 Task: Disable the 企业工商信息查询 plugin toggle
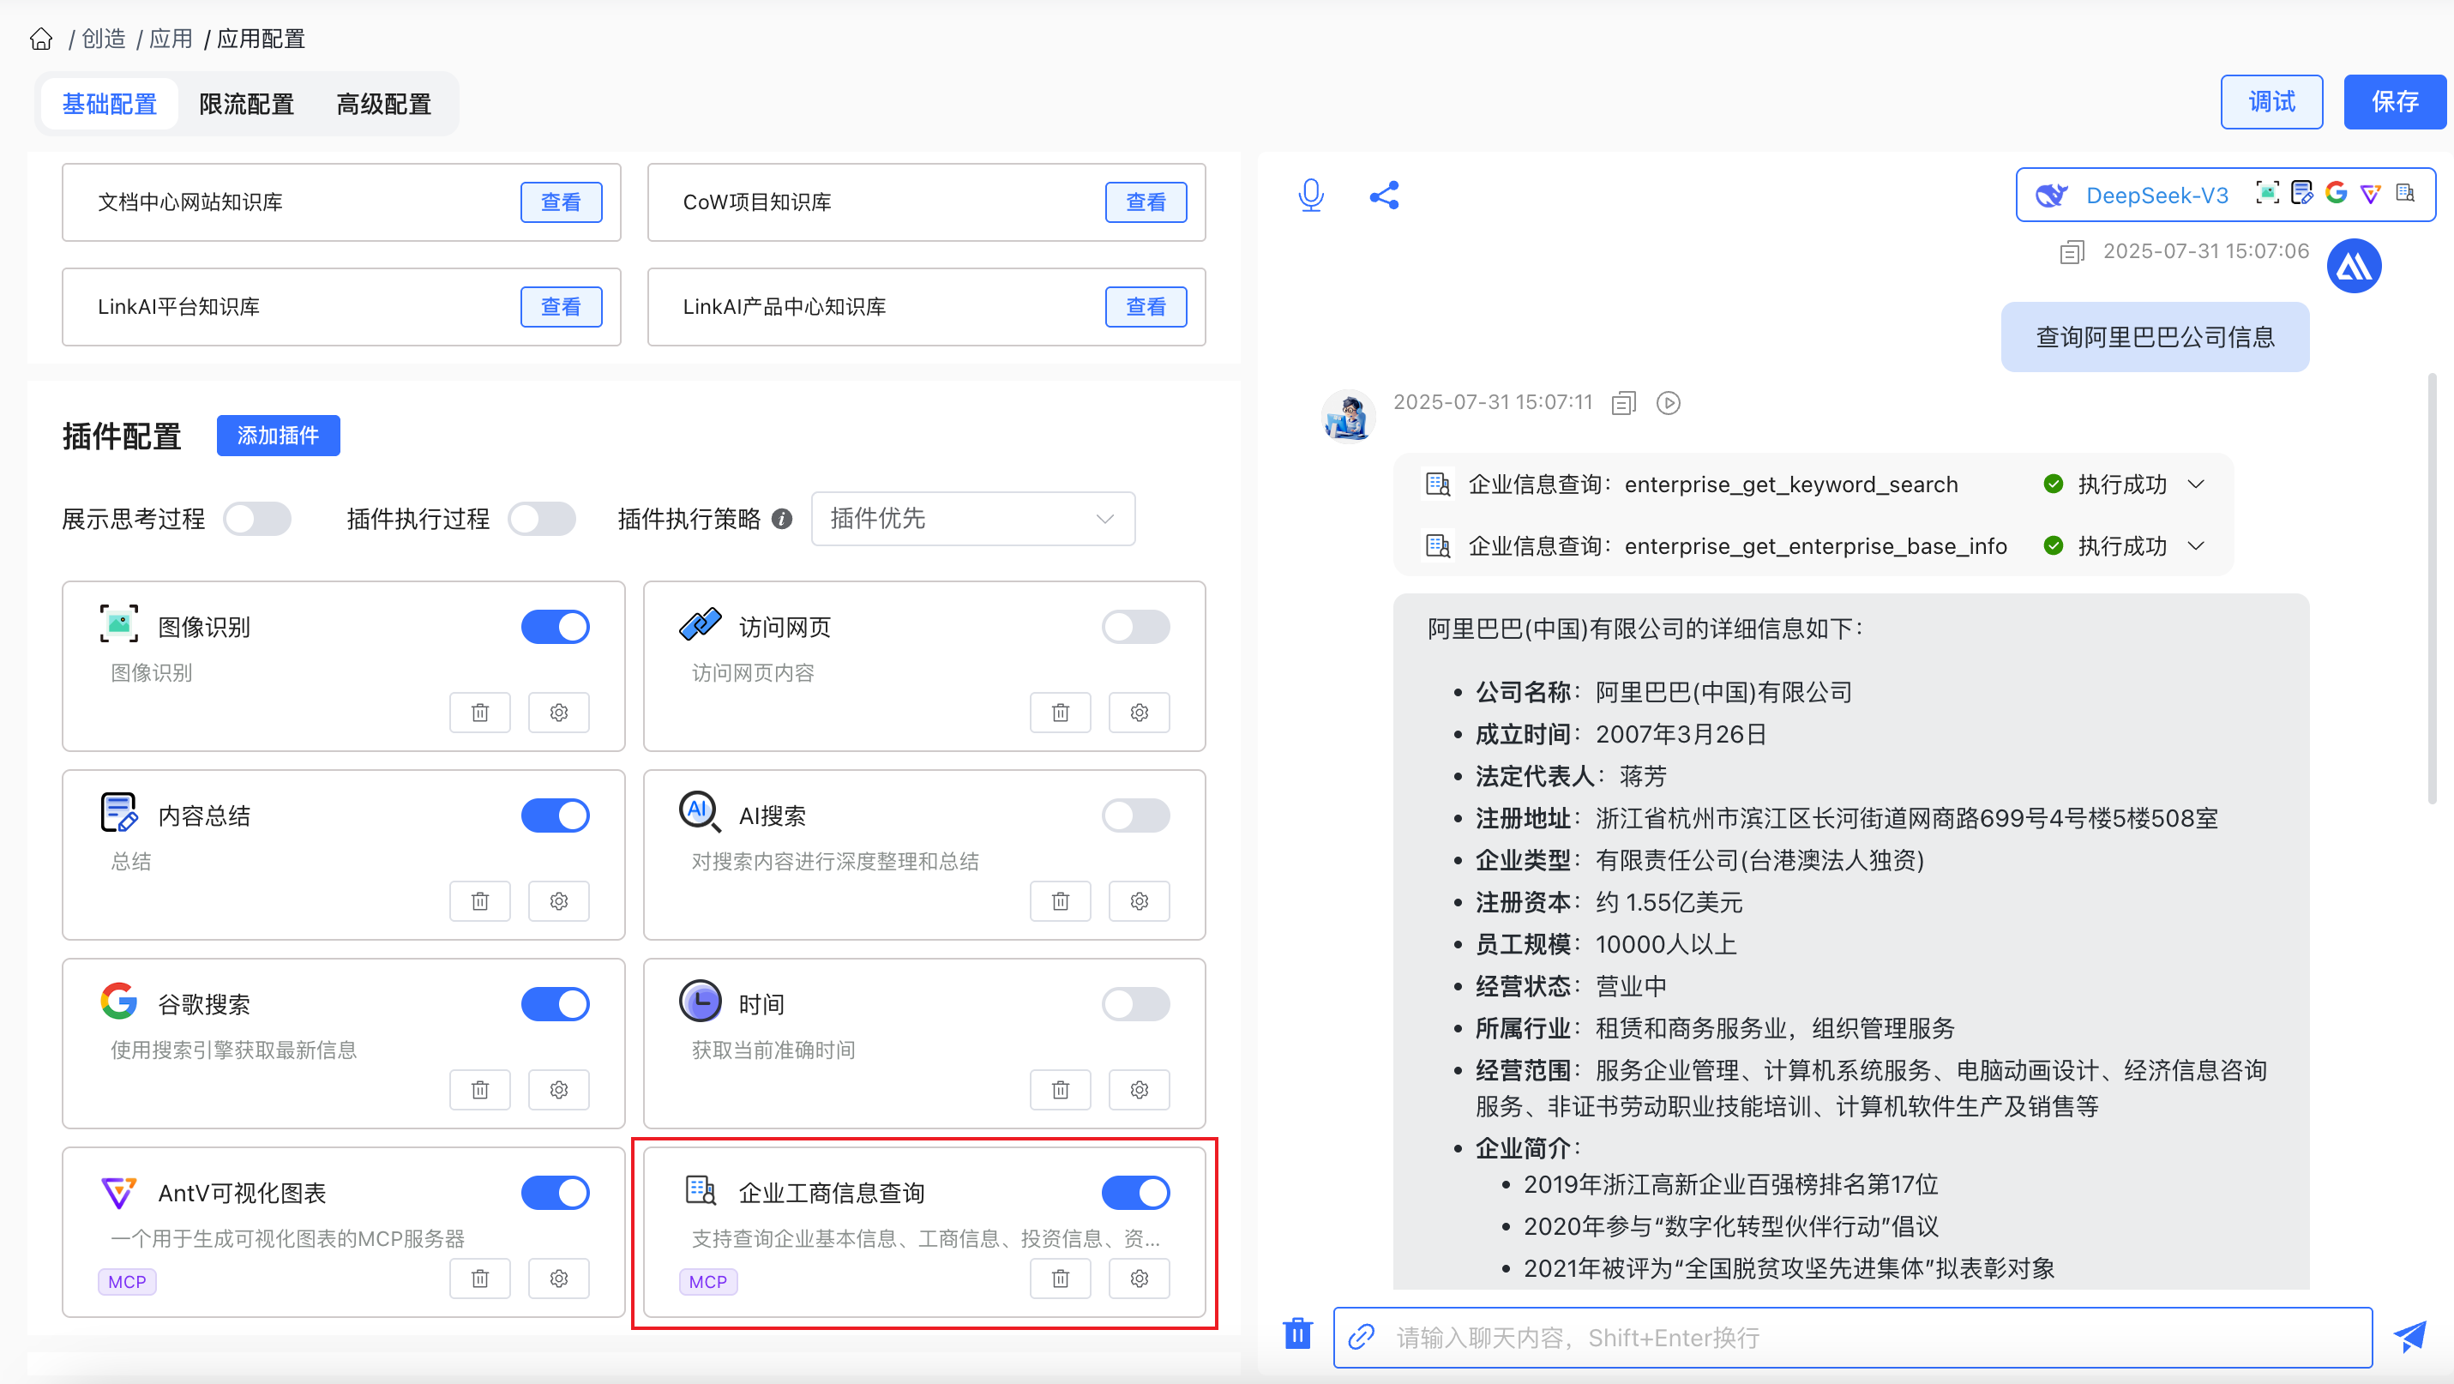point(1135,1193)
